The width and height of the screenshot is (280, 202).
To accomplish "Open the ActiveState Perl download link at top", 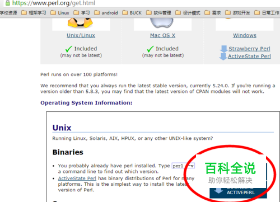I will point(249,56).
